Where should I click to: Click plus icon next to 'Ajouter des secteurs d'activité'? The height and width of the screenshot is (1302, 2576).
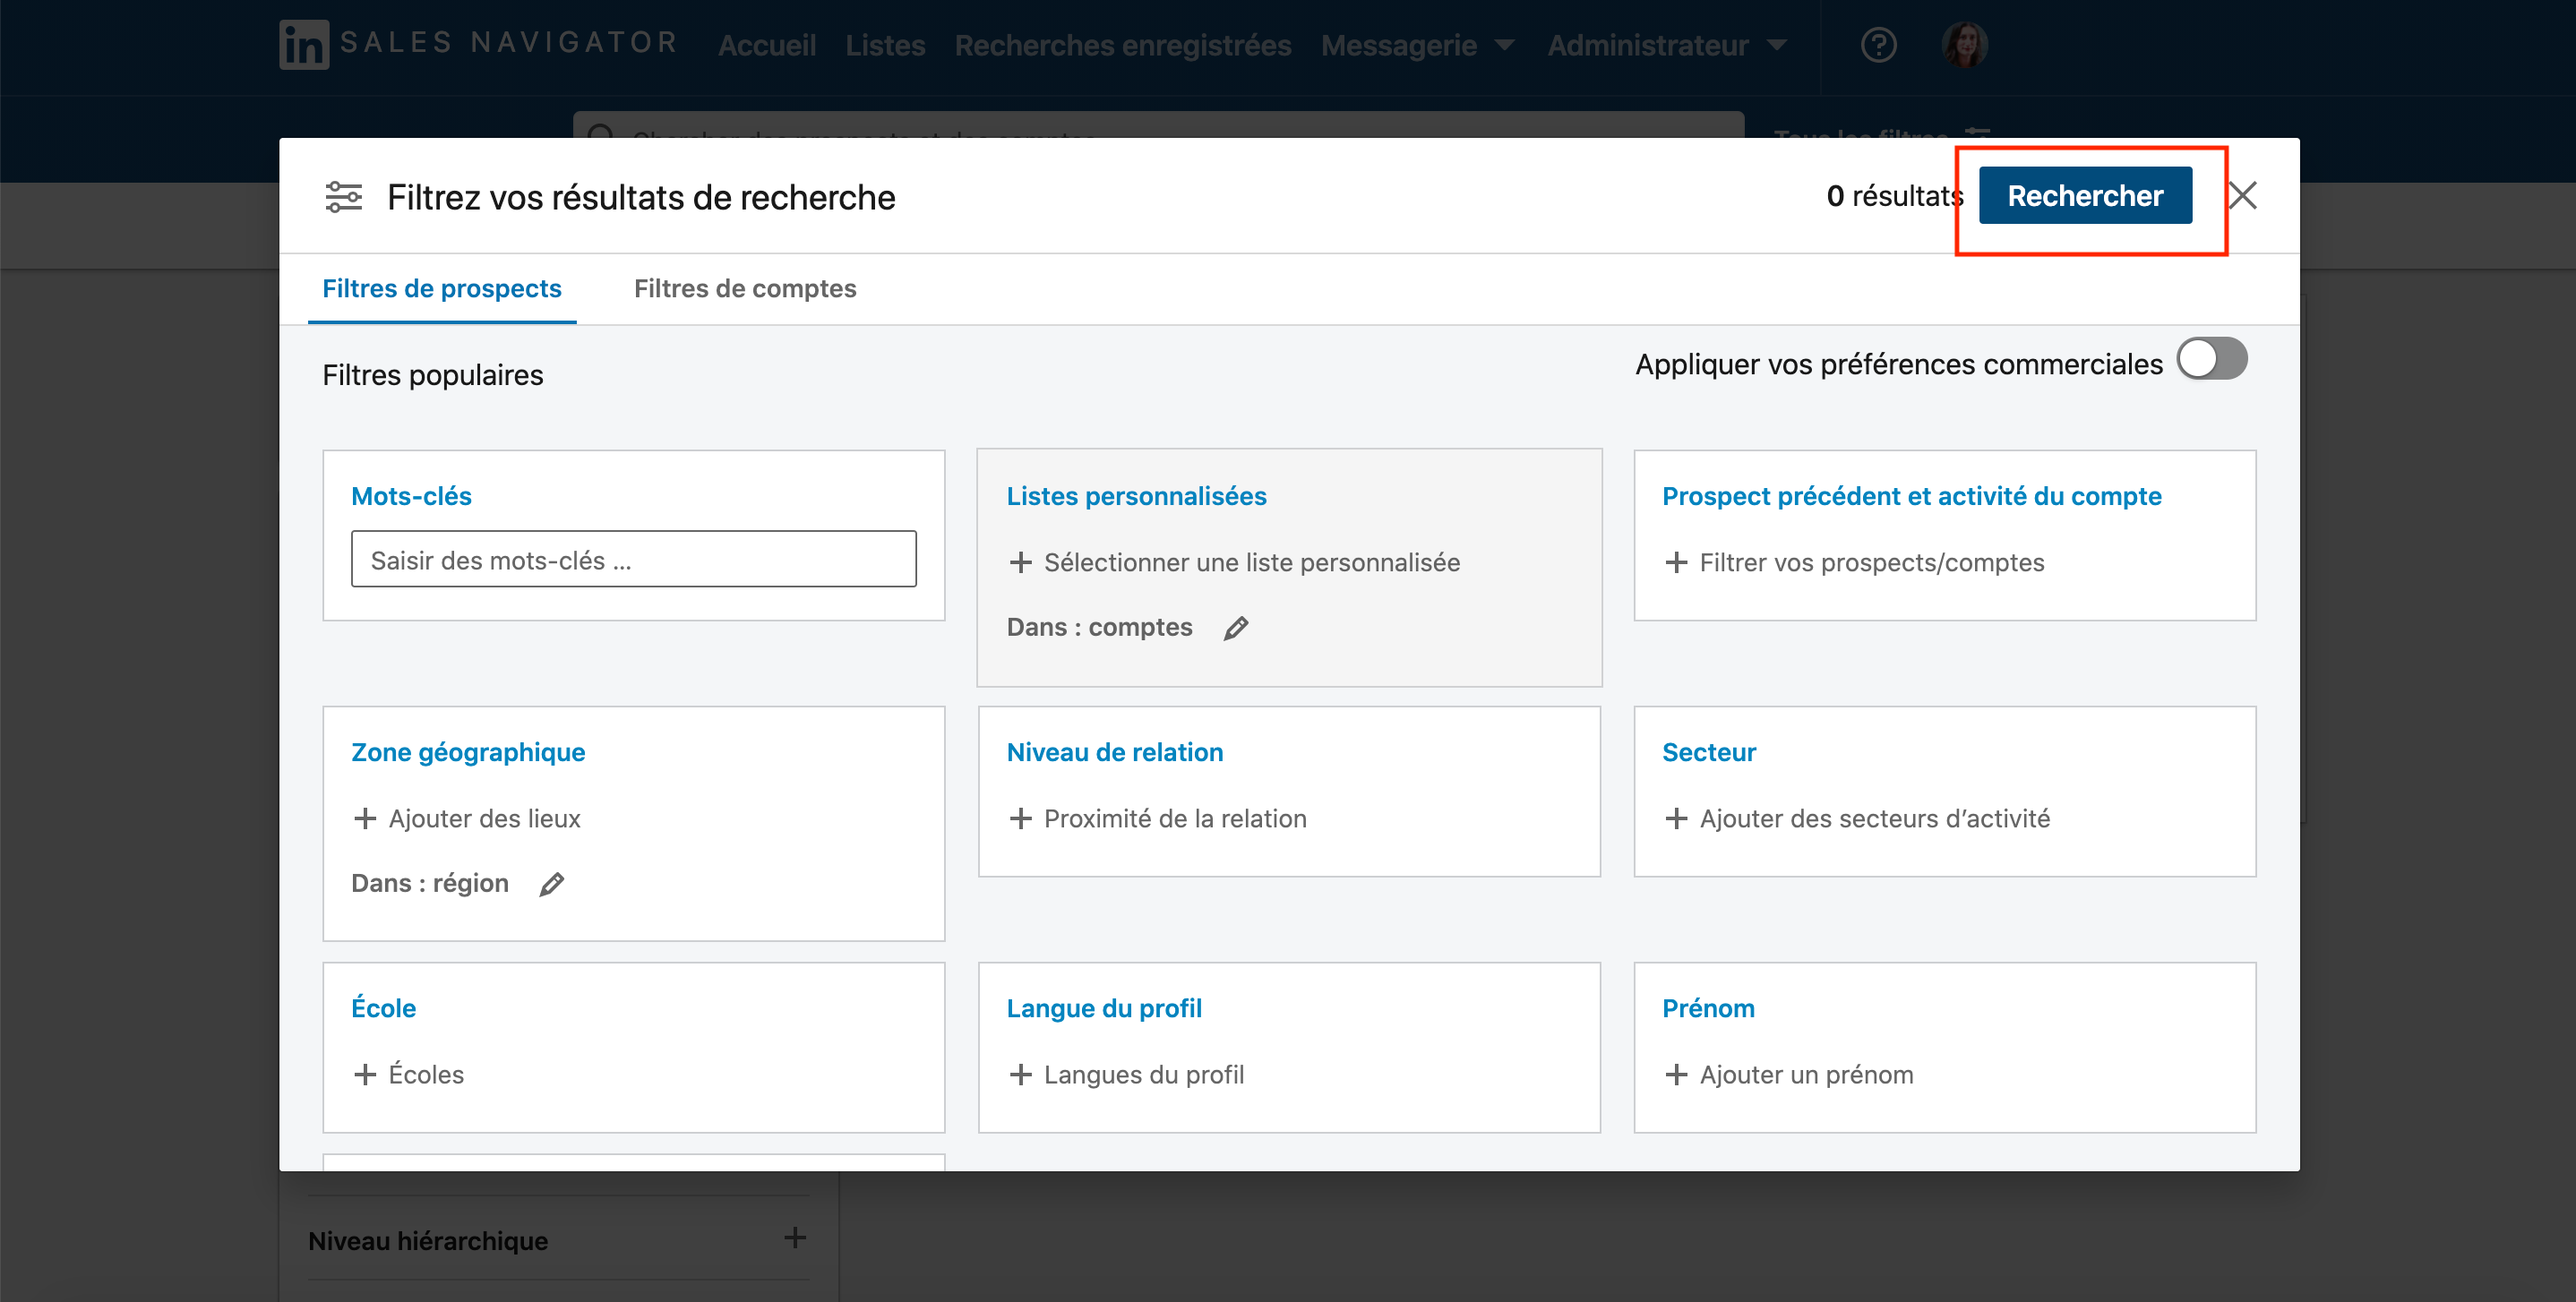[1676, 819]
